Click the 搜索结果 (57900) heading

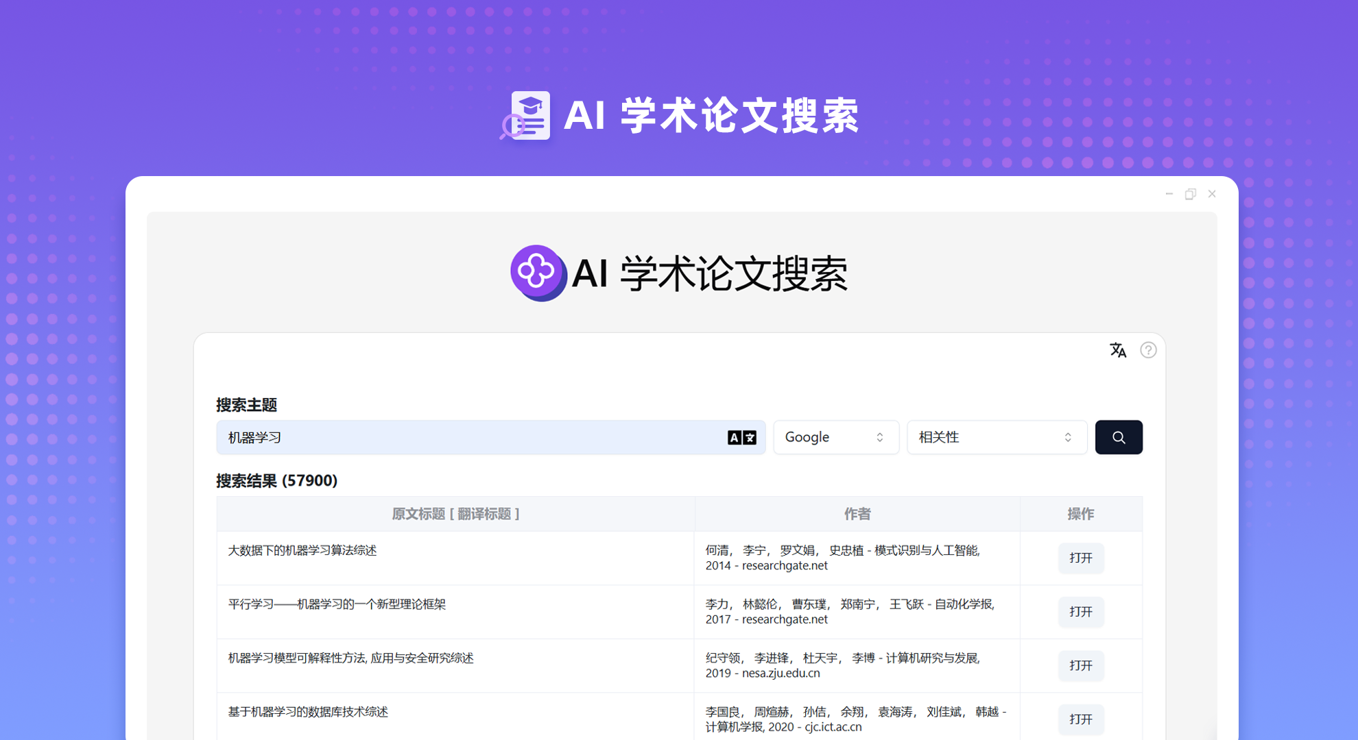277,480
